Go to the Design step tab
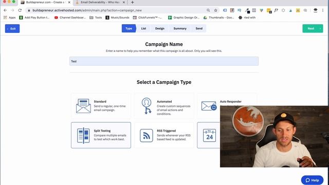 click(x=160, y=29)
